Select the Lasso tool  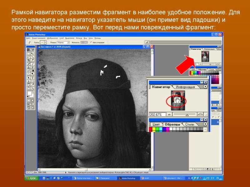(x=29, y=57)
